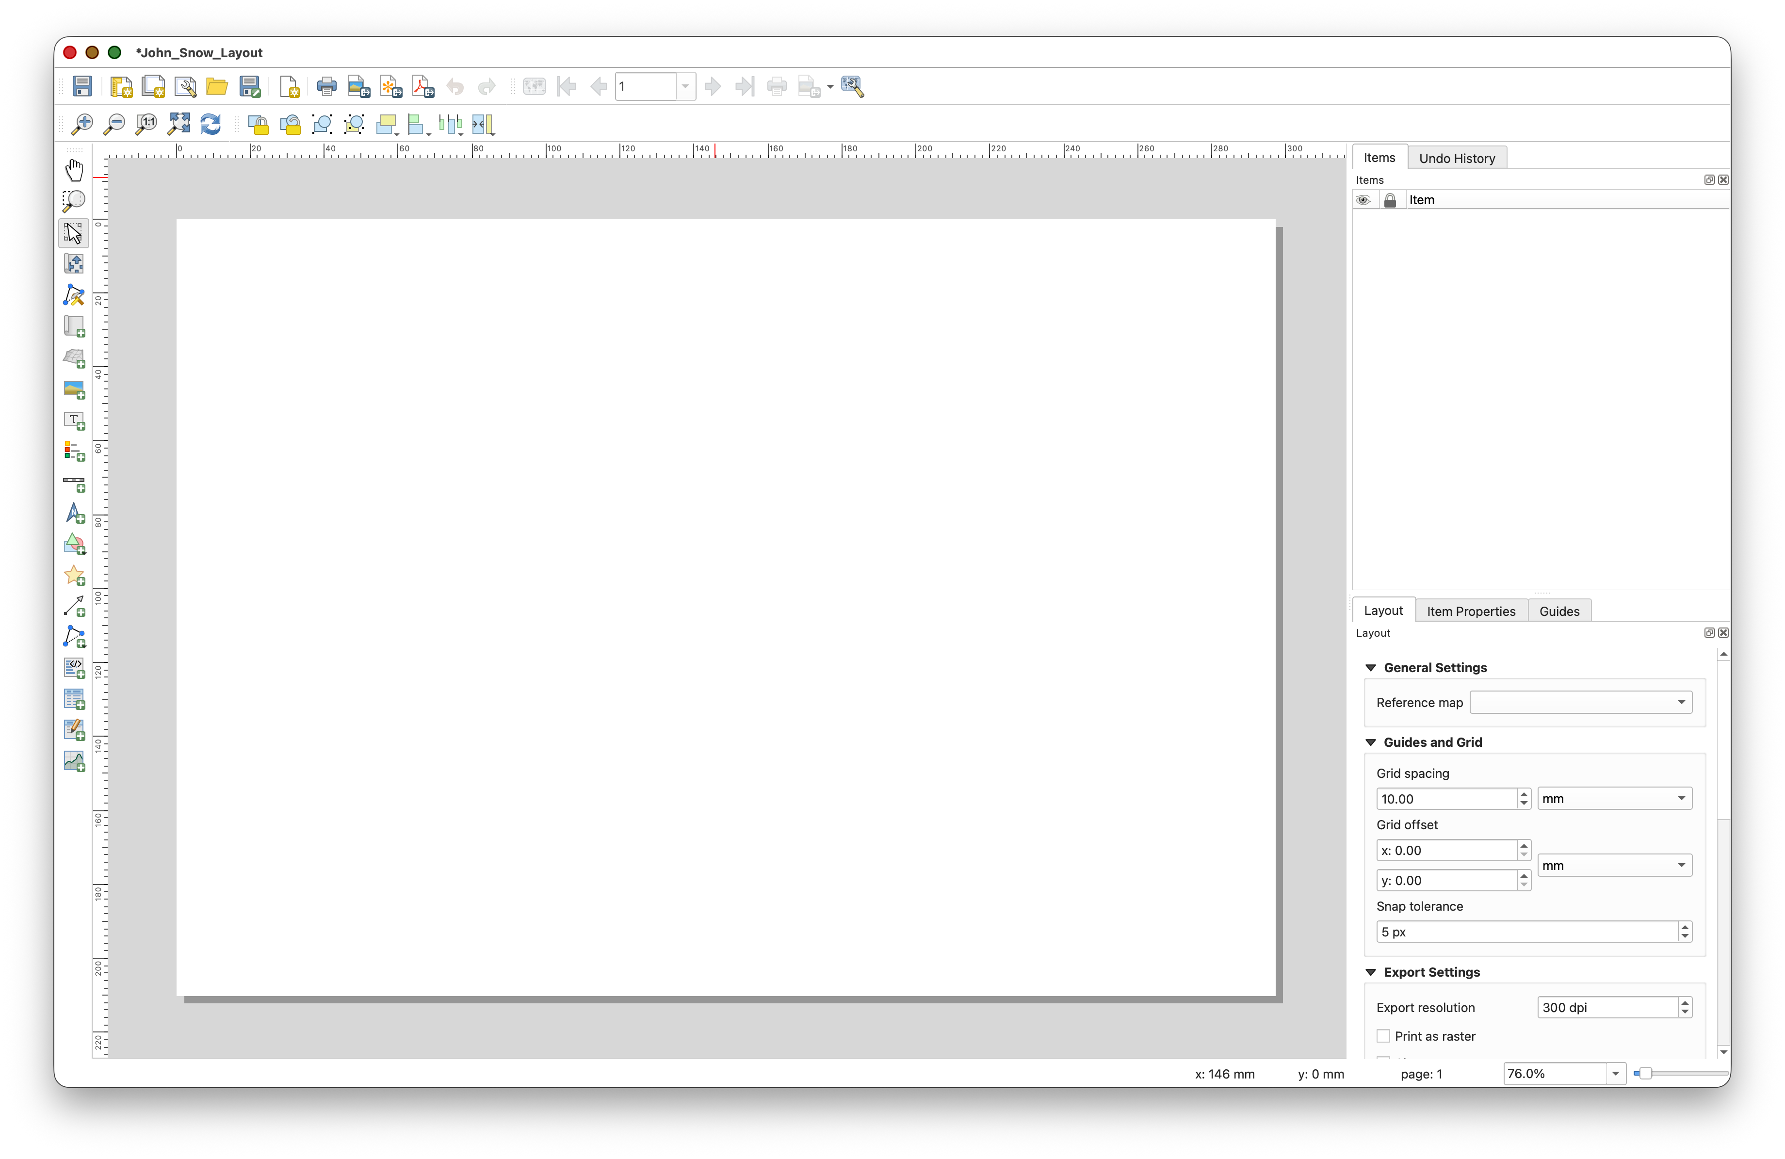Open the Item Properties tab
1785x1159 pixels.
click(x=1470, y=611)
